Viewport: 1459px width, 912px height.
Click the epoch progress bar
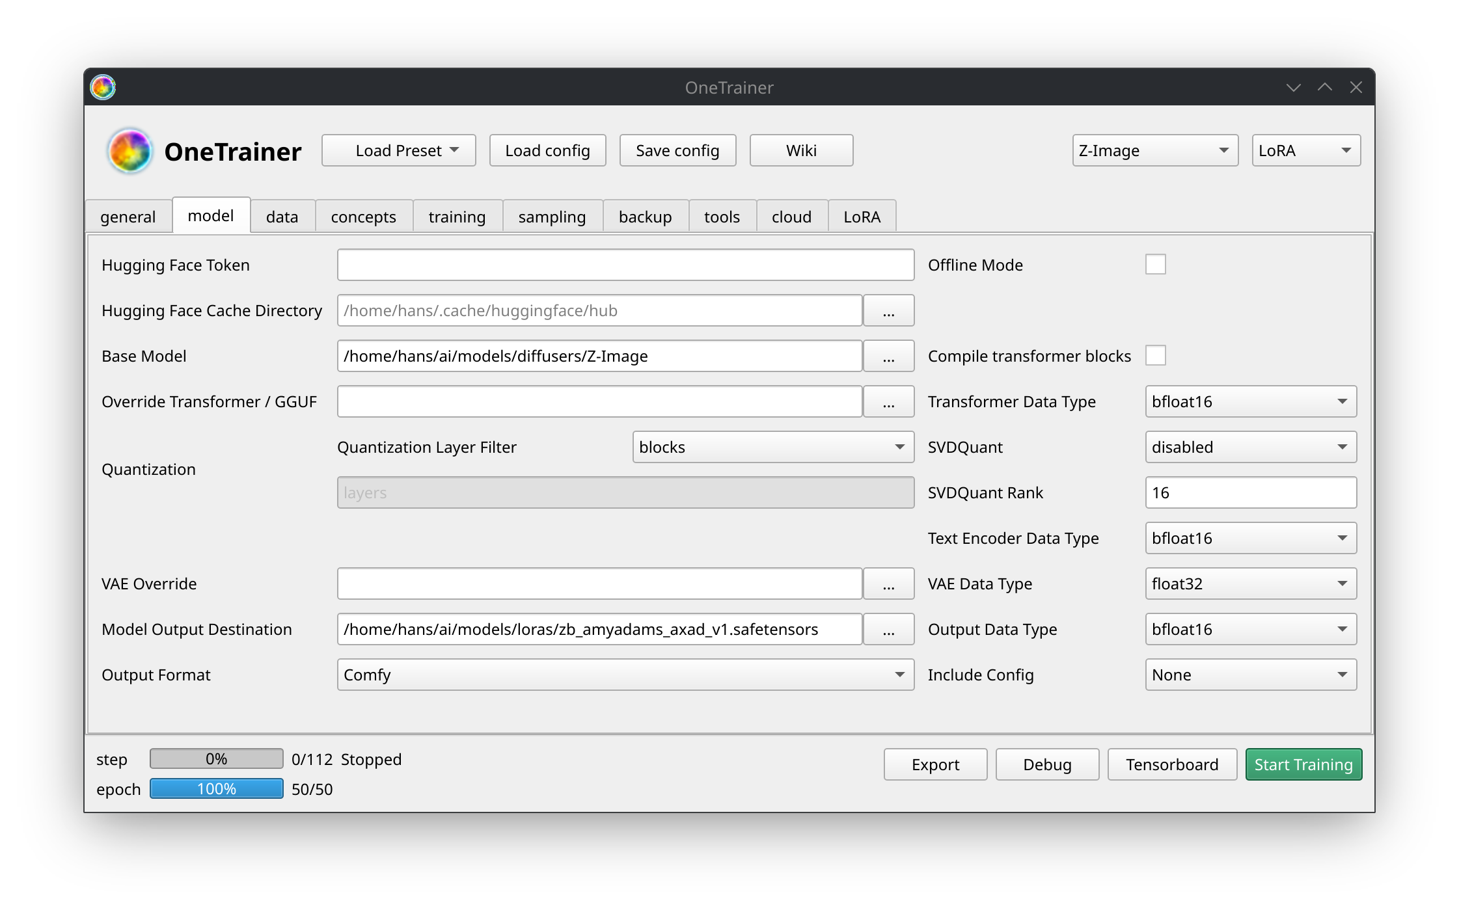point(217,788)
